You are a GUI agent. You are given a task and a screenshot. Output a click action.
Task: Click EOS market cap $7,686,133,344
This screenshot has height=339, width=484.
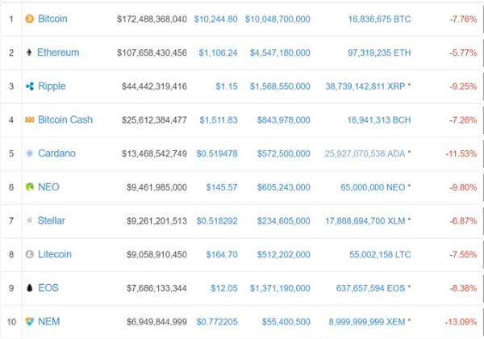click(152, 287)
